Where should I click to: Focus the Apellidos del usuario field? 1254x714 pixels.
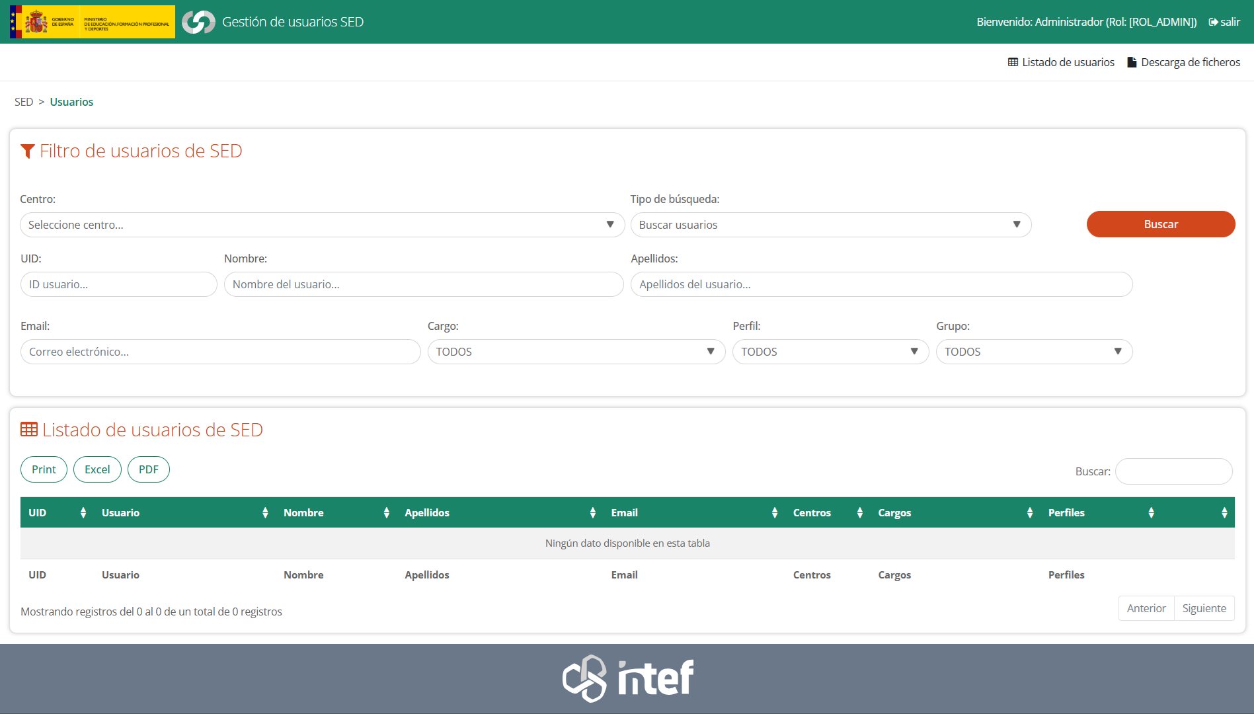[x=882, y=284]
